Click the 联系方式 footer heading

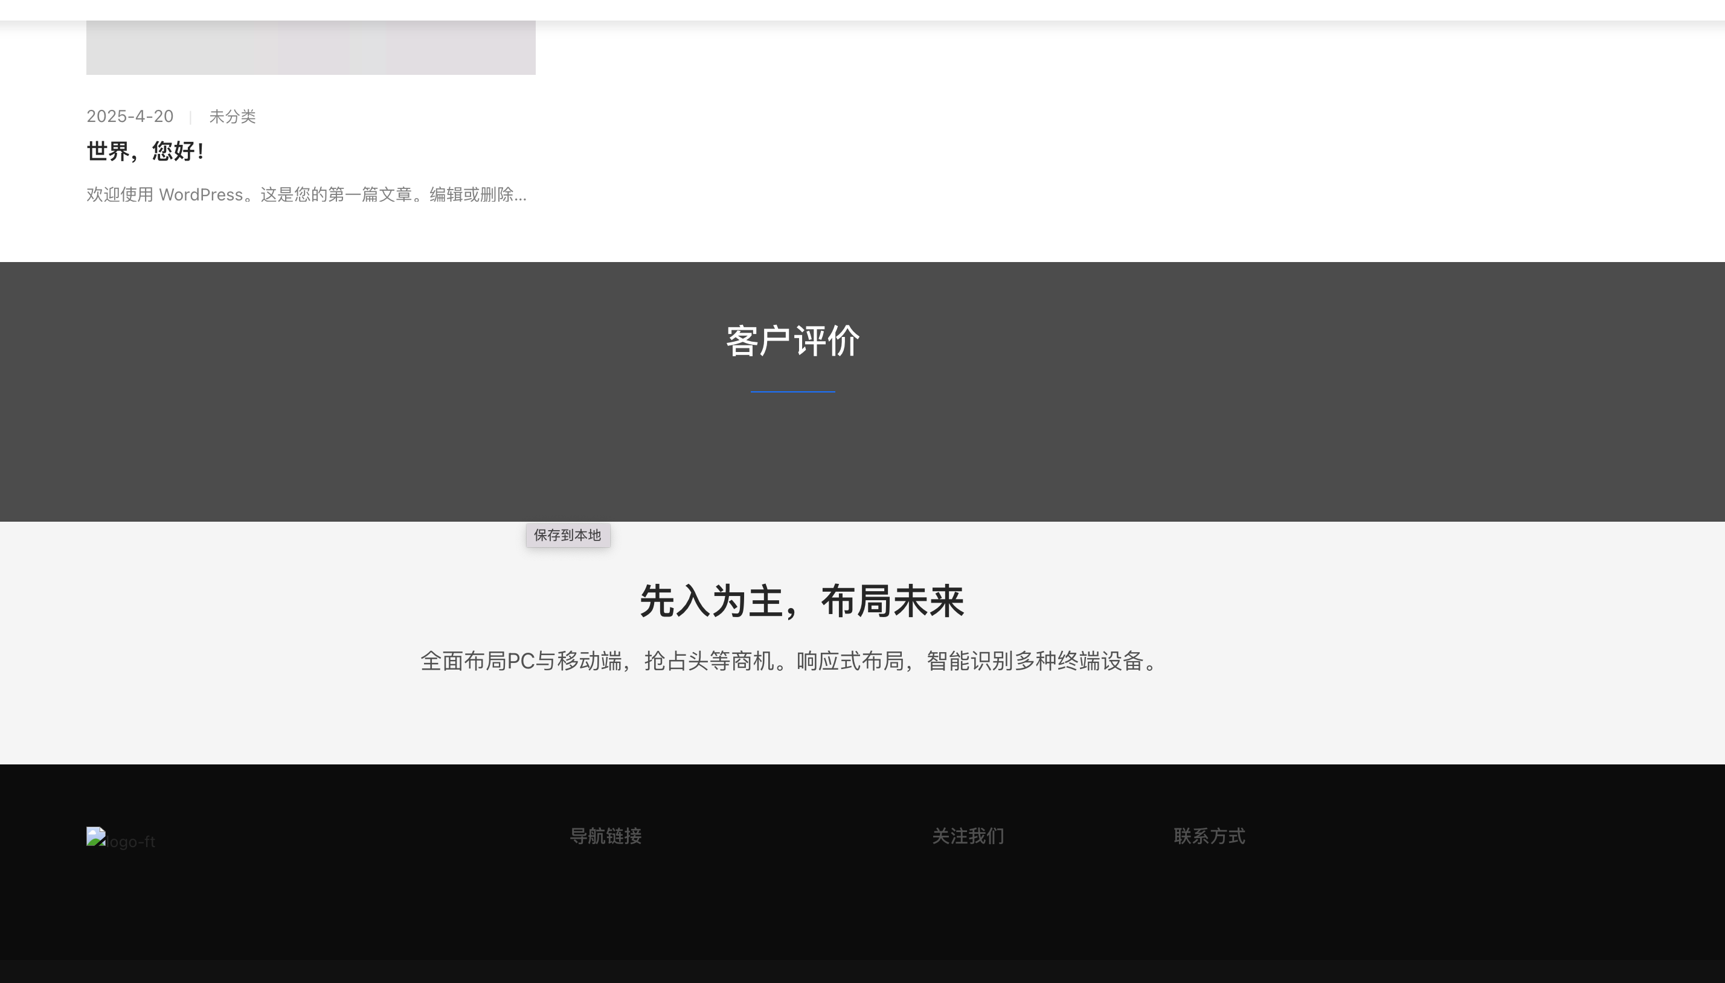tap(1209, 836)
